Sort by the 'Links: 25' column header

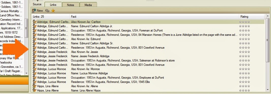click(x=51, y=17)
